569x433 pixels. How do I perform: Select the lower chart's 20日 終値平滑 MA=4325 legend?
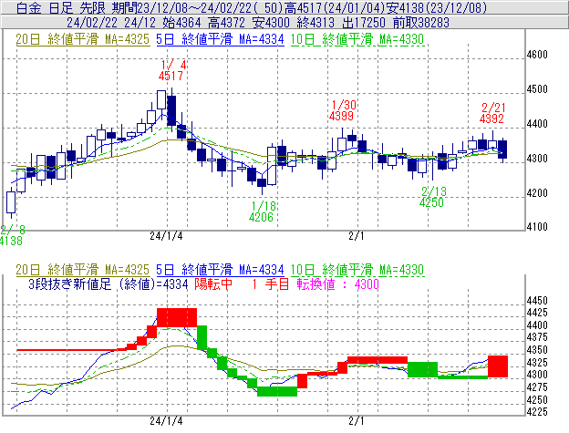tap(82, 270)
